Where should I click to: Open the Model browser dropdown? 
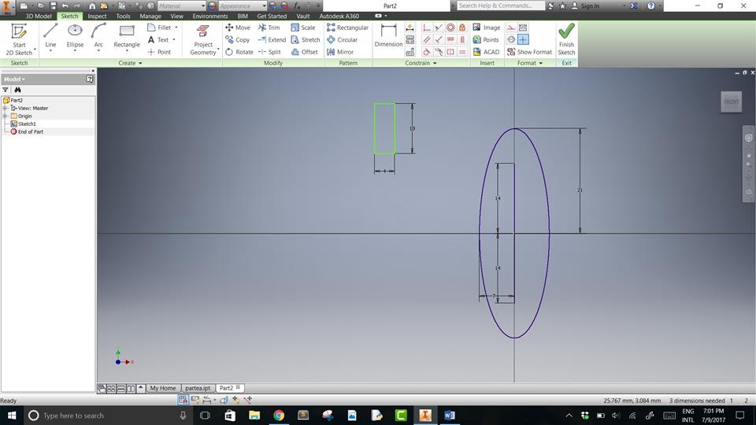(14, 79)
